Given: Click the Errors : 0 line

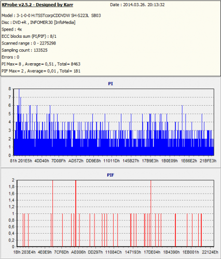Looking at the screenshot, I should [10, 57].
